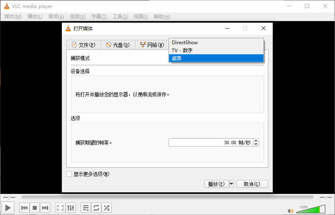Click the main Play button
The width and height of the screenshot is (335, 215).
coord(8,208)
